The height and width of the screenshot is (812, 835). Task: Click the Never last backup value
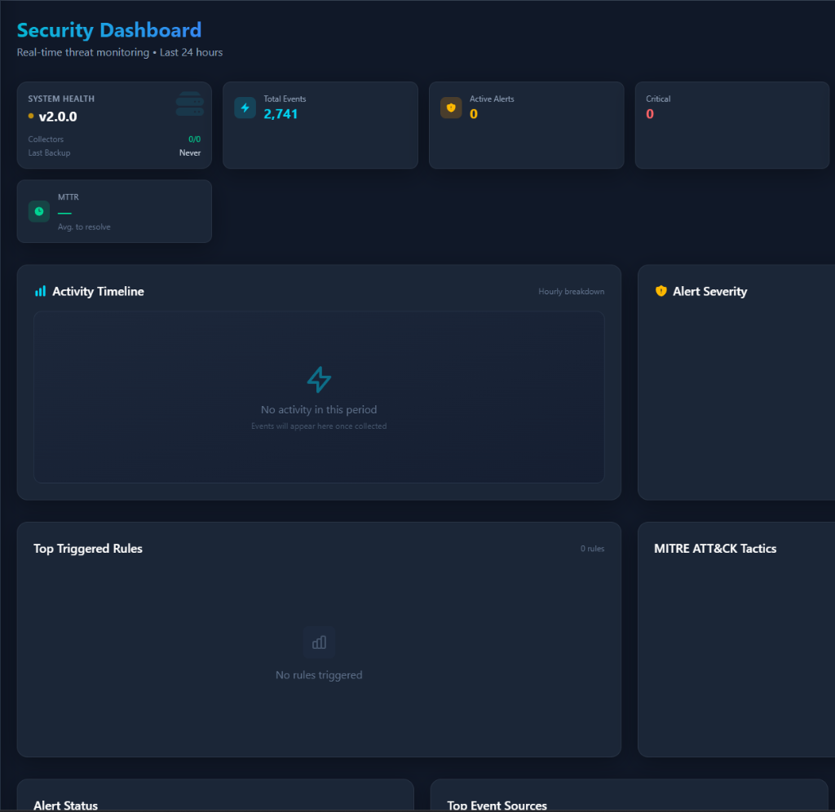coord(190,152)
